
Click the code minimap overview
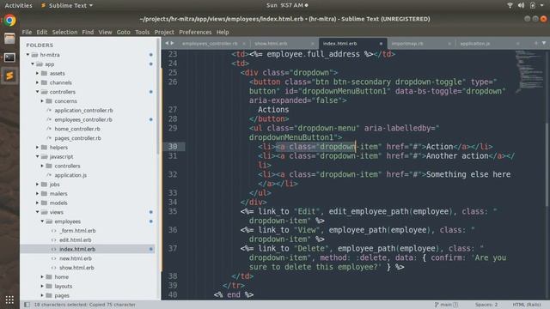coord(529,72)
